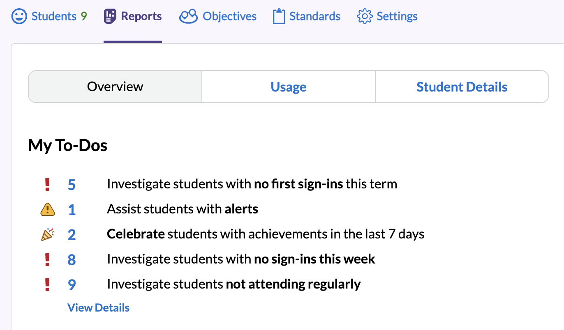Open the Student Details tab
564x330 pixels.
pos(462,87)
